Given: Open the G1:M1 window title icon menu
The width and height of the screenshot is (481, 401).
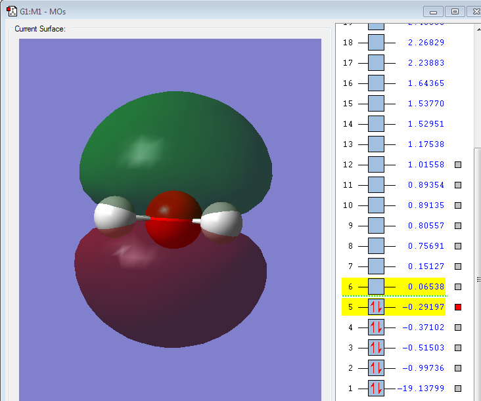Looking at the screenshot, I should point(11,11).
